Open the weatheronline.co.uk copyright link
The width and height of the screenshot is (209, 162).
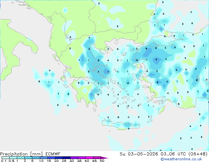(x=181, y=159)
